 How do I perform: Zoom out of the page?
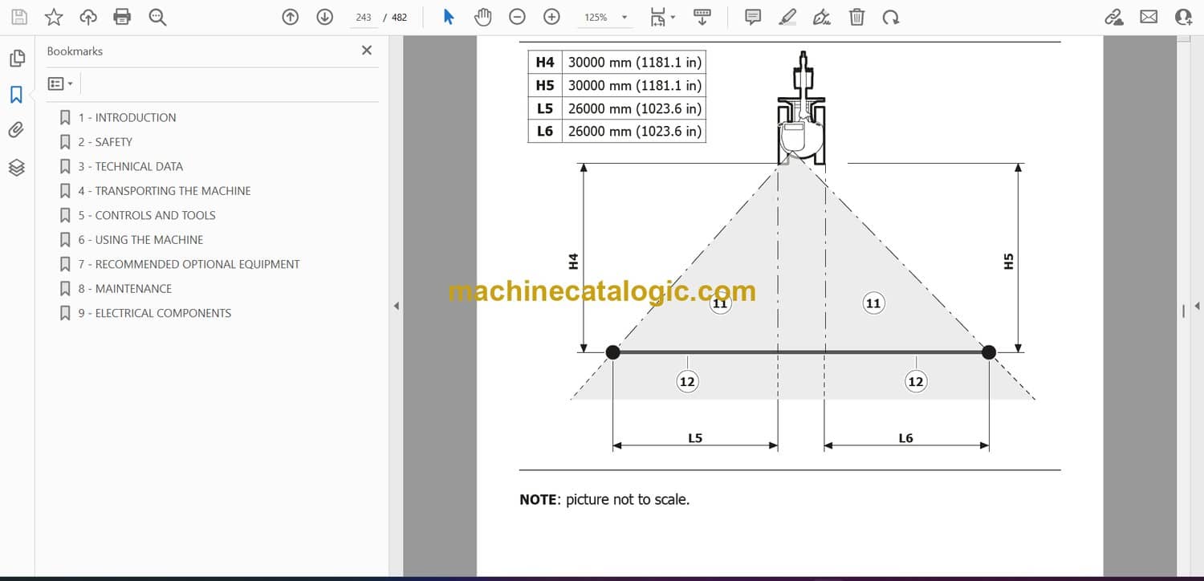pos(518,17)
